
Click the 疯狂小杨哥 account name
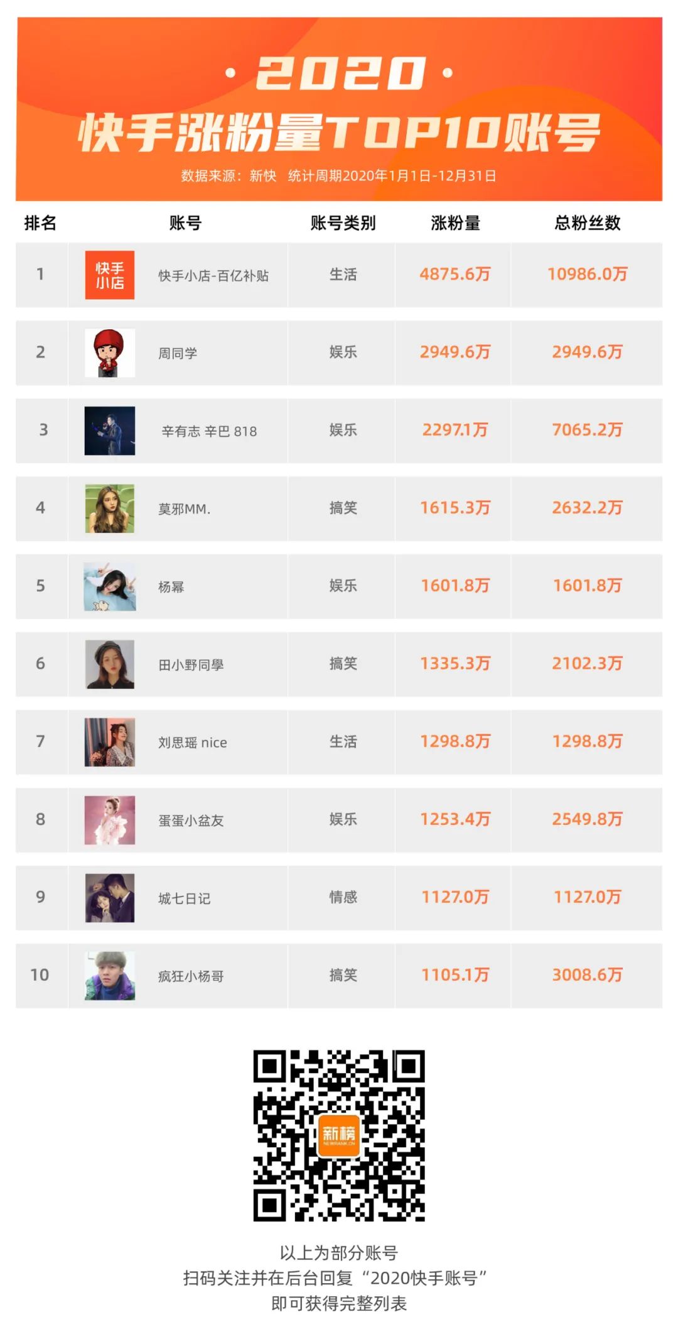point(191,976)
